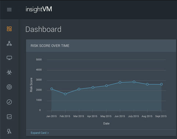Click the 3000 y-axis label
177x139 pixels.
pos(39,80)
